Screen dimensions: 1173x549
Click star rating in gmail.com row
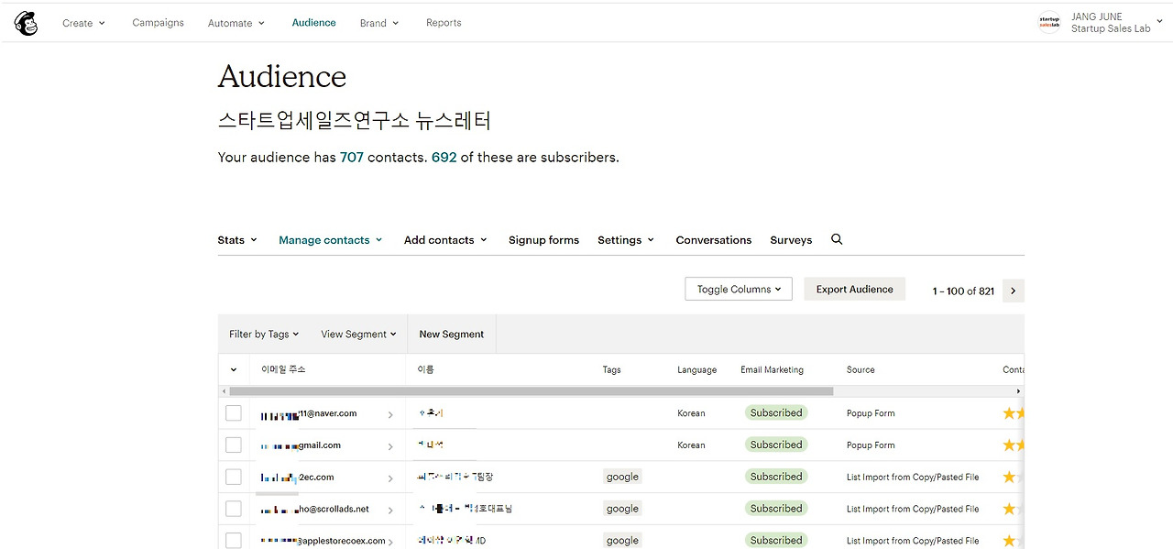pos(1013,445)
